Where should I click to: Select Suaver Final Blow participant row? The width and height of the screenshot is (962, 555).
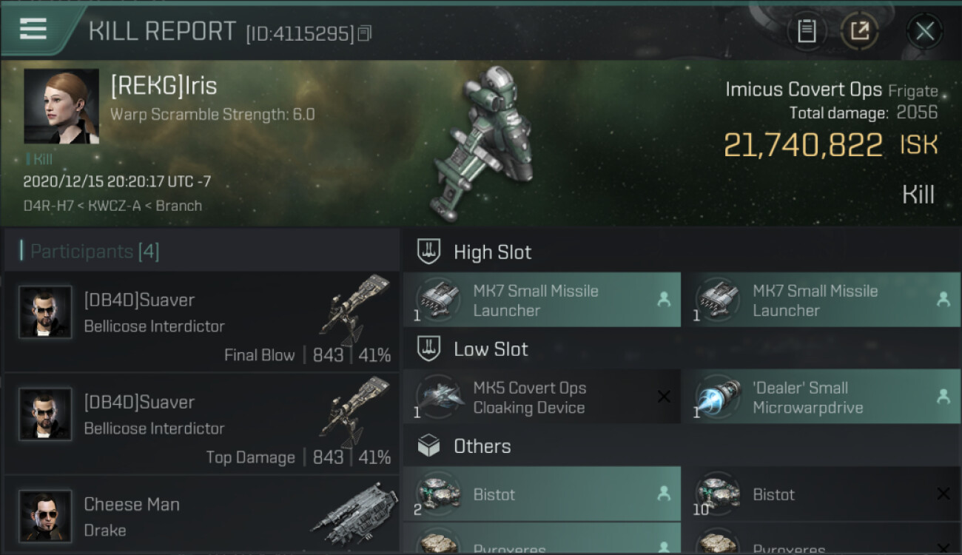(202, 322)
